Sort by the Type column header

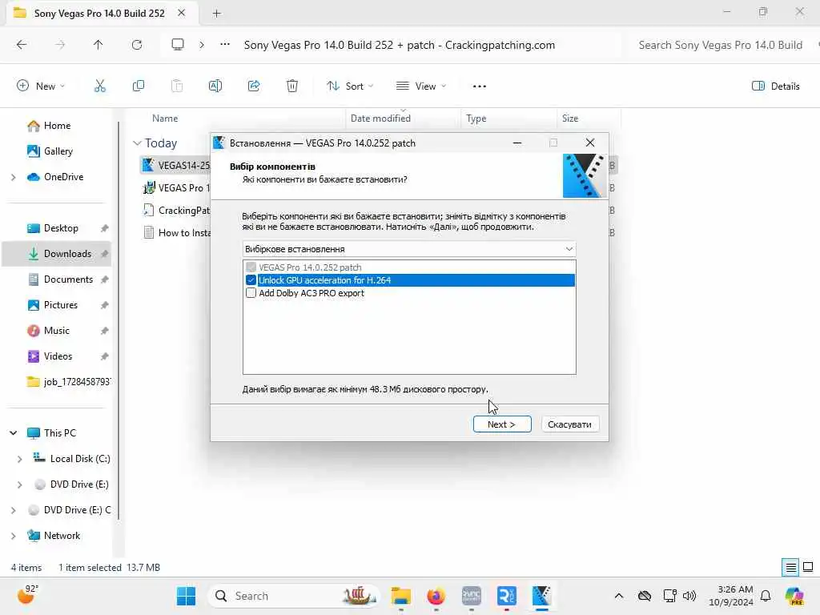tap(476, 119)
